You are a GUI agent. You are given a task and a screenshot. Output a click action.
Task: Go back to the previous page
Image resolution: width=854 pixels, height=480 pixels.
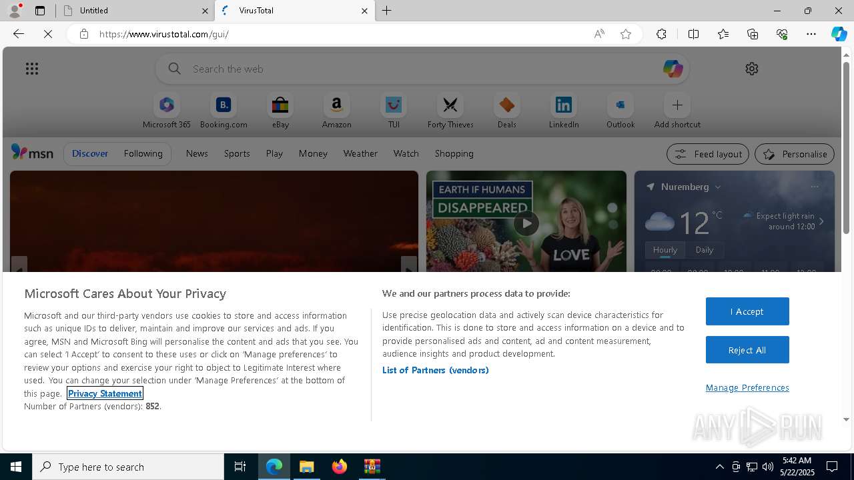pyautogui.click(x=19, y=34)
